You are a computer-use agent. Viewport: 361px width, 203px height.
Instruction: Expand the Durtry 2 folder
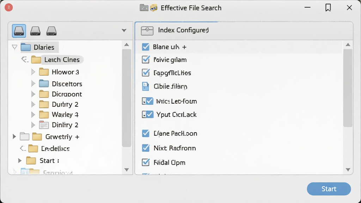coord(33,104)
